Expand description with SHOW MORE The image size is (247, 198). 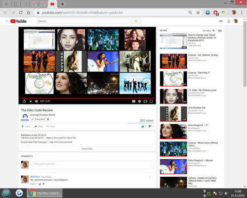coord(87,149)
